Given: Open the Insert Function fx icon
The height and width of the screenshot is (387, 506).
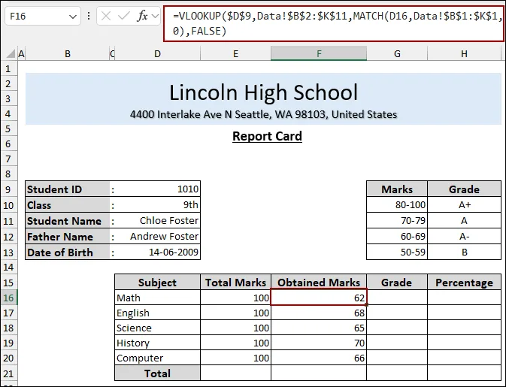Looking at the screenshot, I should [142, 16].
